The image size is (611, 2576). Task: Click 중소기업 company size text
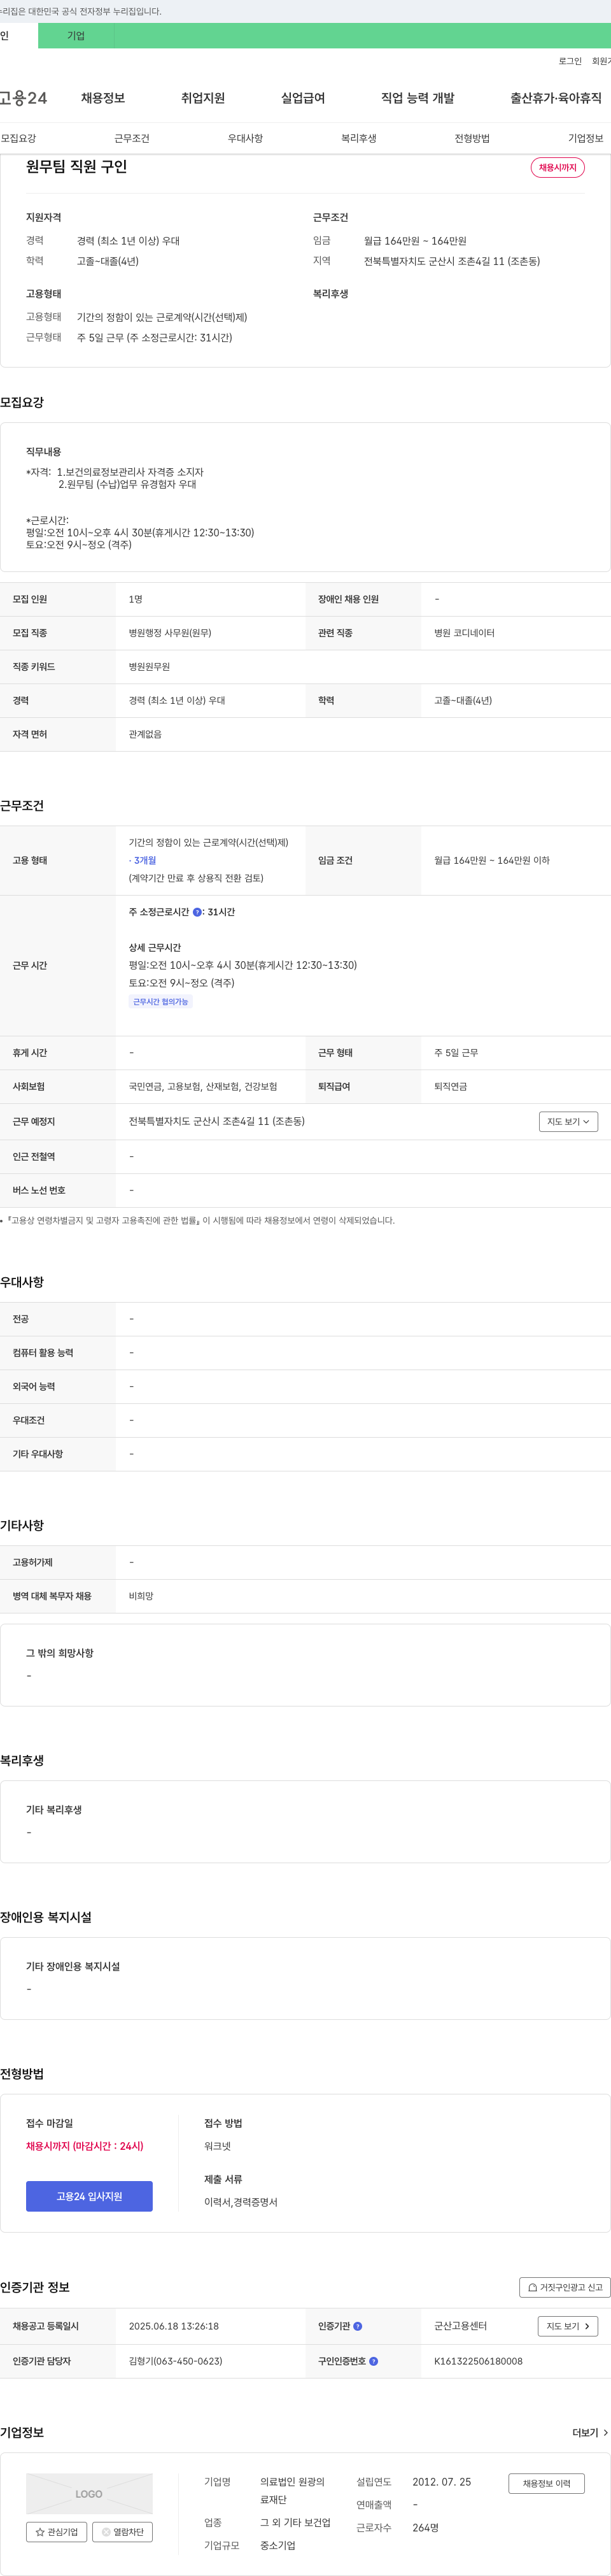click(x=277, y=2545)
